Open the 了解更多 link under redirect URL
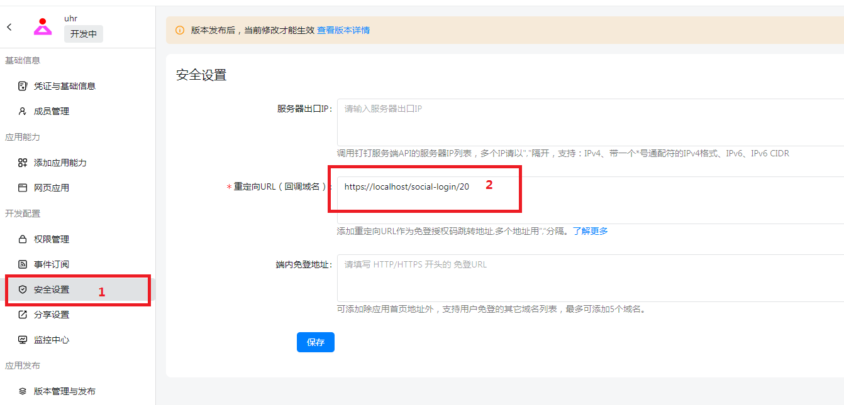Image resolution: width=844 pixels, height=405 pixels. (x=590, y=231)
